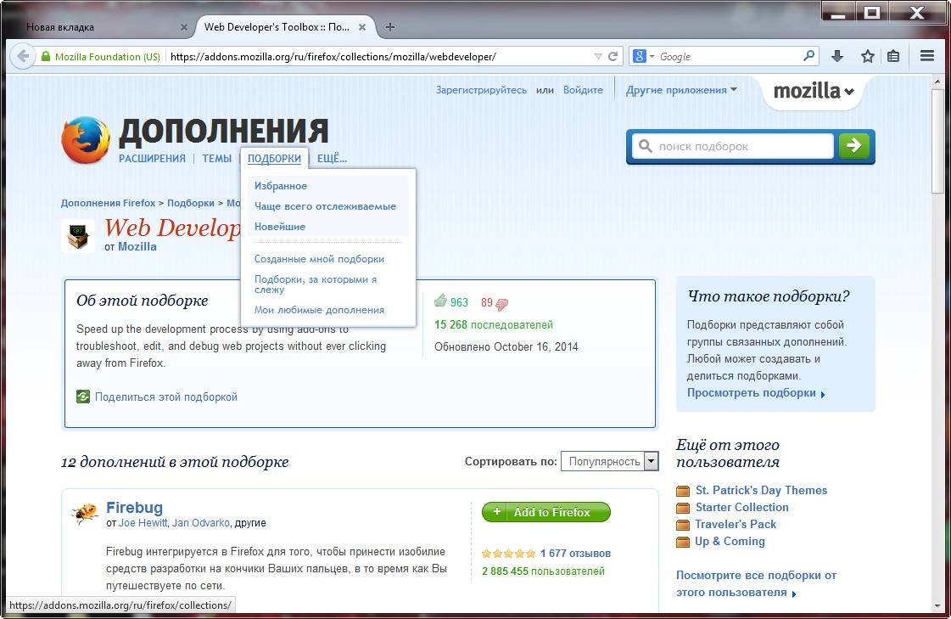Submit search with green arrow button

854,146
